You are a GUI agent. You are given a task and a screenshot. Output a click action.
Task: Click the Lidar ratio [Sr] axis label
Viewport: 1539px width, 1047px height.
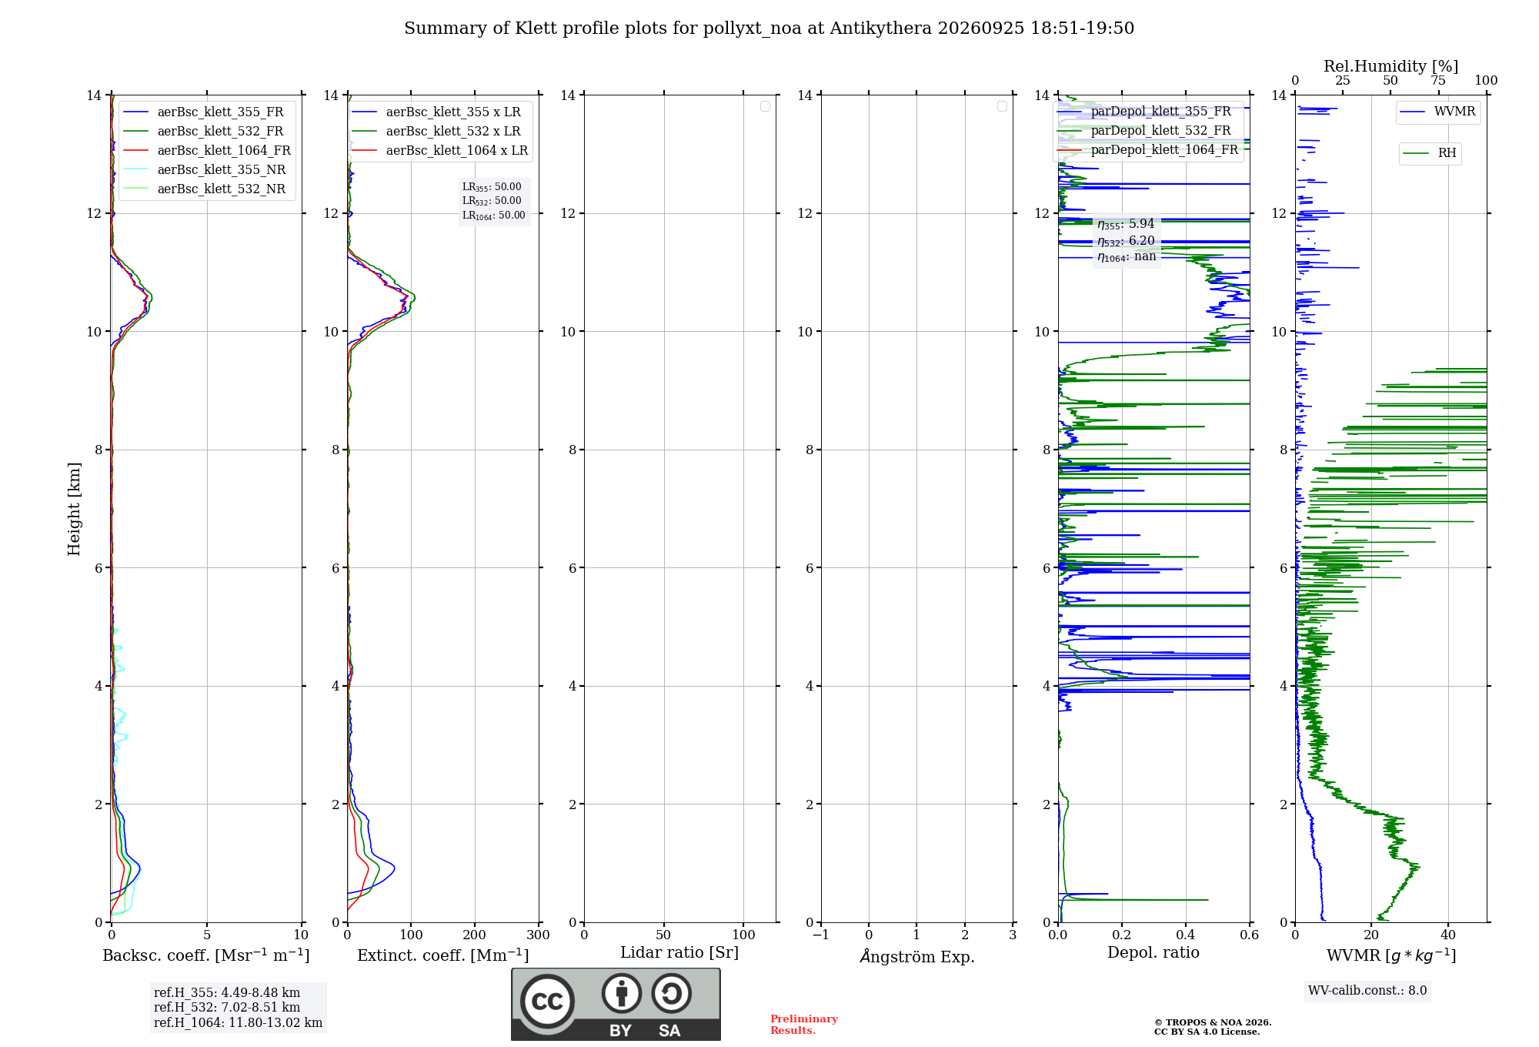click(x=679, y=953)
